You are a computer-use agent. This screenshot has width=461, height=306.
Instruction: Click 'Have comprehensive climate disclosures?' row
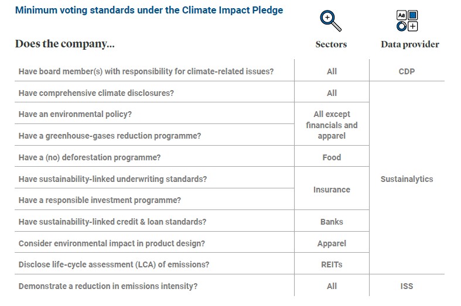click(x=96, y=93)
